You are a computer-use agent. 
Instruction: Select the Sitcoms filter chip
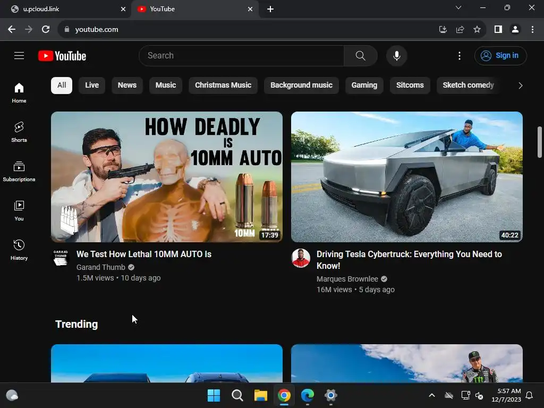click(x=410, y=86)
